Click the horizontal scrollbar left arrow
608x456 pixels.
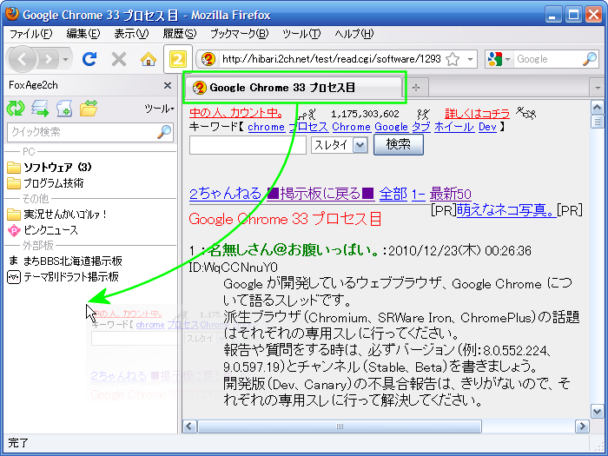tap(189, 426)
